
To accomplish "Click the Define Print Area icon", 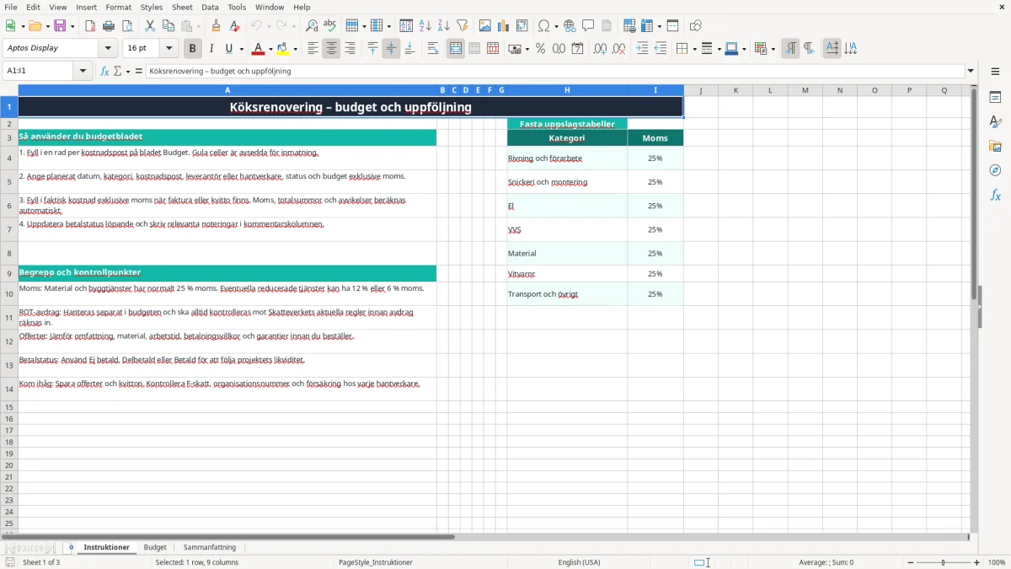I will pyautogui.click(x=629, y=26).
